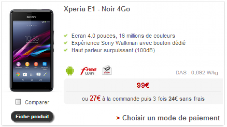Click the red arrow before Choisir un mode

click(118, 118)
